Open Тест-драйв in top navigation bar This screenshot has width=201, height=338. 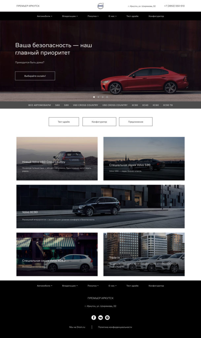[132, 16]
